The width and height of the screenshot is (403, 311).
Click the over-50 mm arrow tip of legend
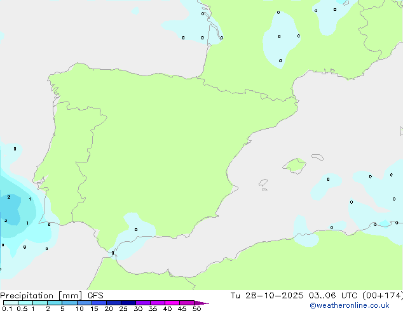pos(201,303)
